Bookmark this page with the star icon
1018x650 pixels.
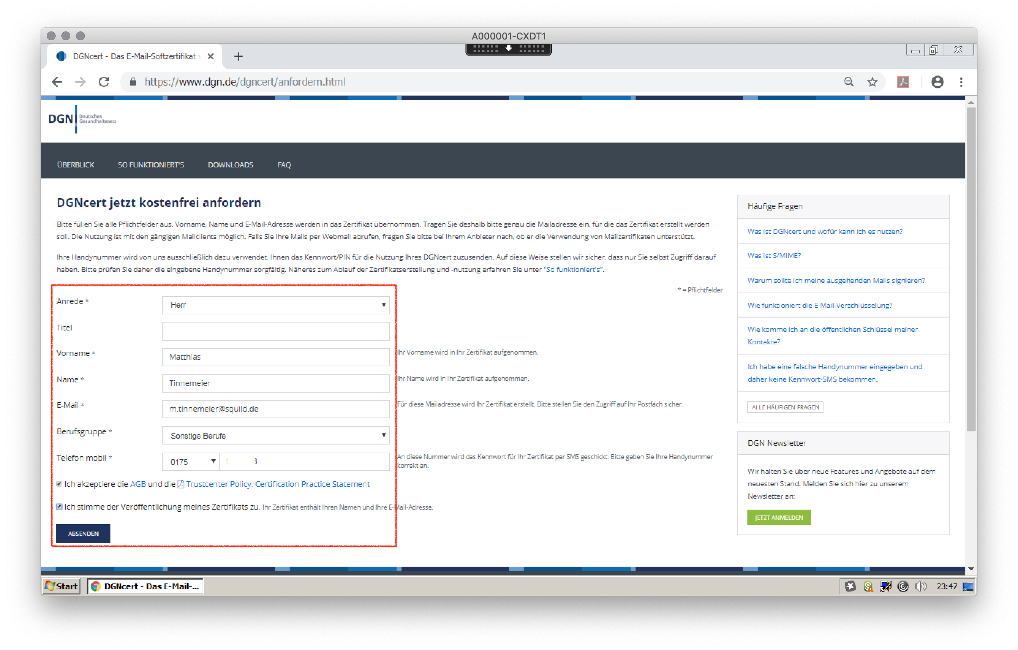[872, 82]
